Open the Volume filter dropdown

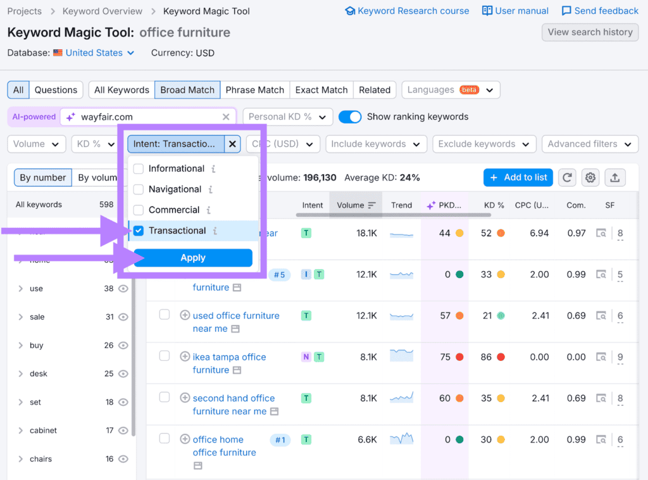click(37, 144)
